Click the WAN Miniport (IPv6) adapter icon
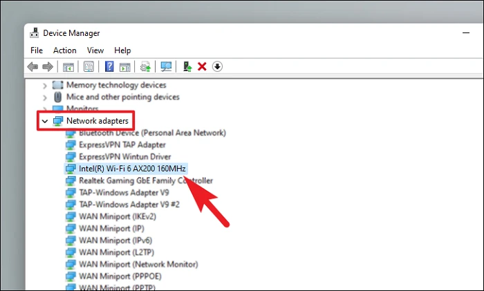 click(x=71, y=241)
